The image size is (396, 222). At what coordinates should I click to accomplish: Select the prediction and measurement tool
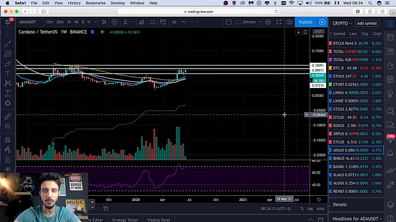(8, 93)
